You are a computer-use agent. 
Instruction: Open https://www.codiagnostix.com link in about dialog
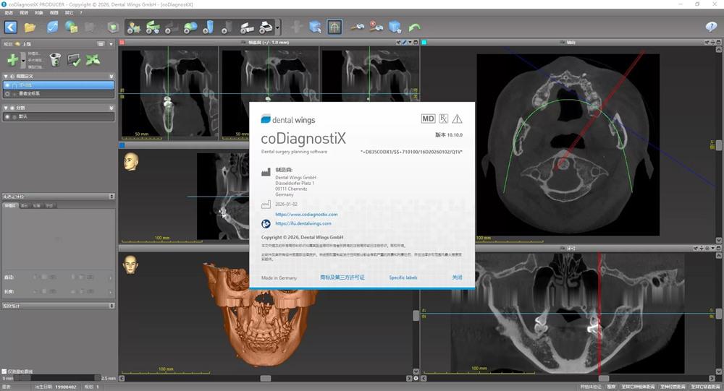point(306,215)
